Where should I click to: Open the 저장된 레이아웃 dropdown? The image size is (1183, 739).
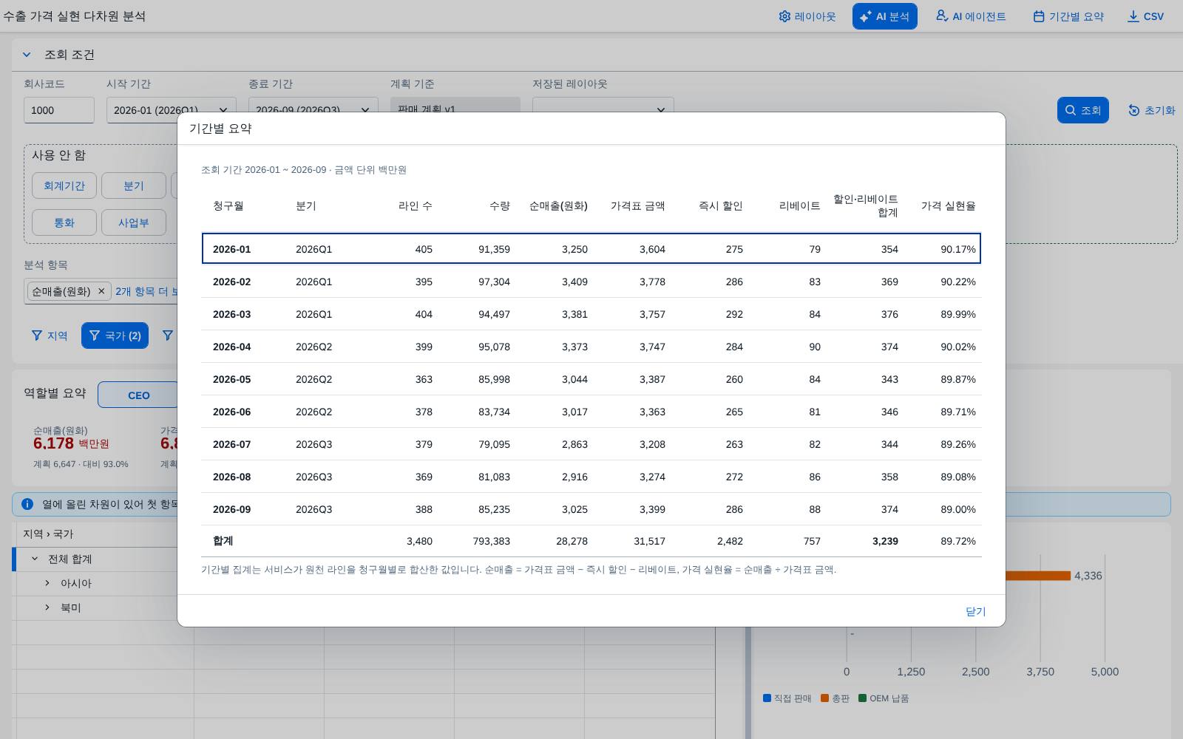(x=603, y=105)
